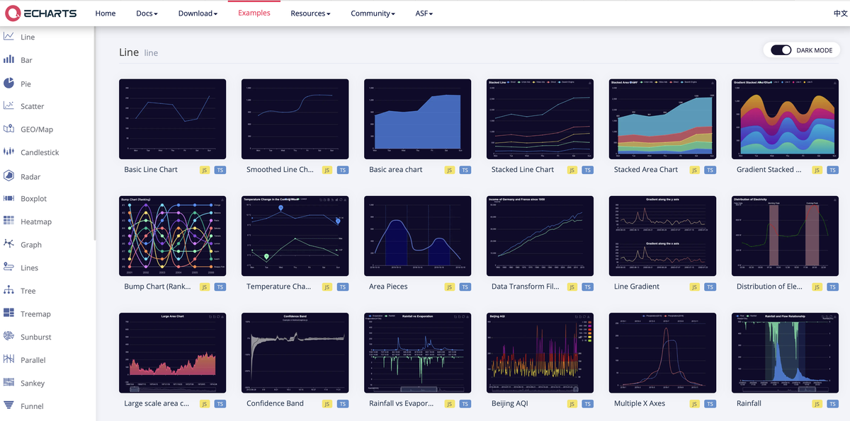Open TS version of Rainfall example
Screen dimensions: 850x421
[833, 403]
